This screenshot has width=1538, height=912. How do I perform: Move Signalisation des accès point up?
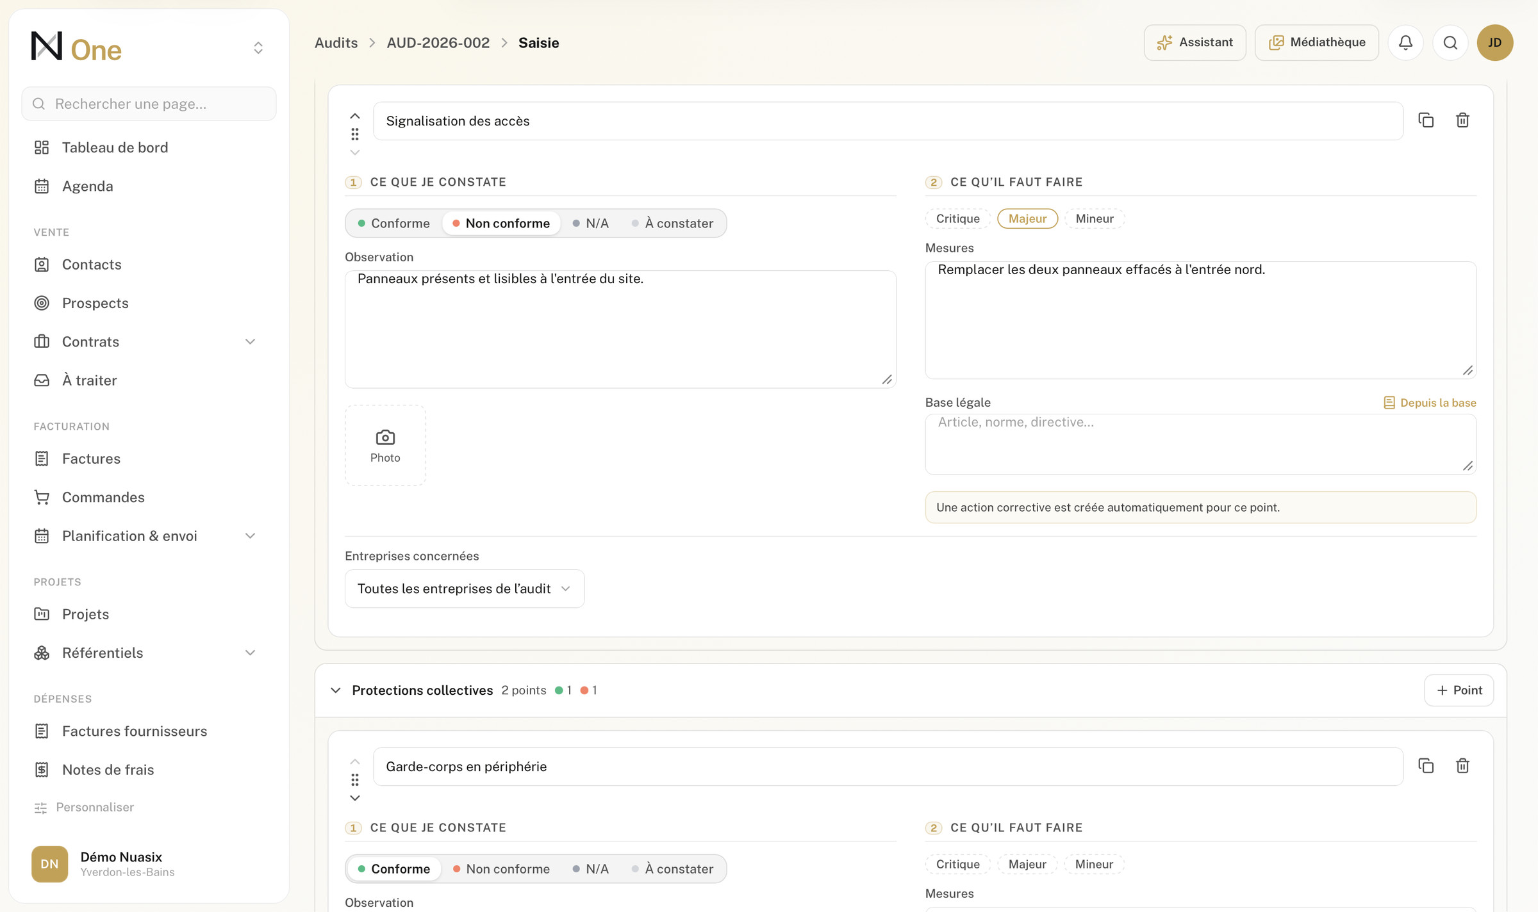click(x=355, y=116)
